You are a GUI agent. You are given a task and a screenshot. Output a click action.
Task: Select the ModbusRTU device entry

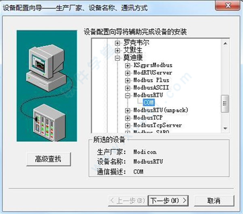[148, 95]
